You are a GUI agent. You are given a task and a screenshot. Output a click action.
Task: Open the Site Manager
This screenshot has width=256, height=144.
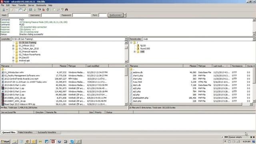point(4,10)
